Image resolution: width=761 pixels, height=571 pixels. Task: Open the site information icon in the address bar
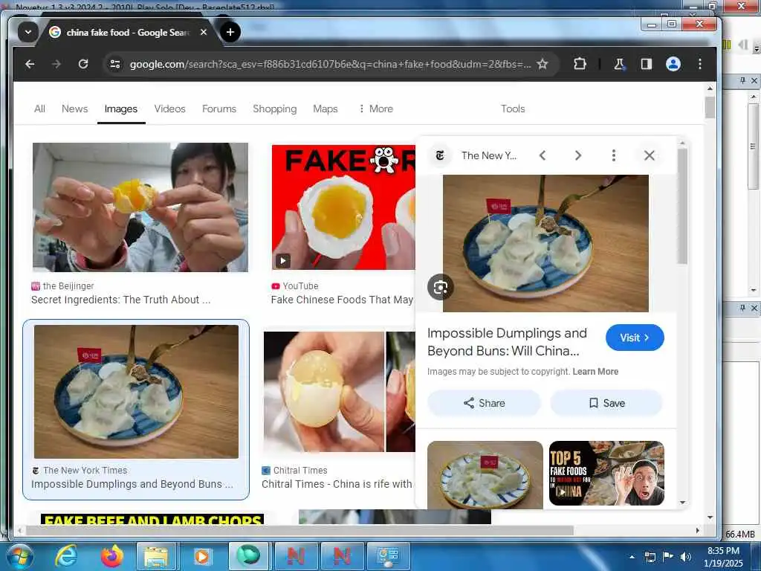pyautogui.click(x=115, y=64)
